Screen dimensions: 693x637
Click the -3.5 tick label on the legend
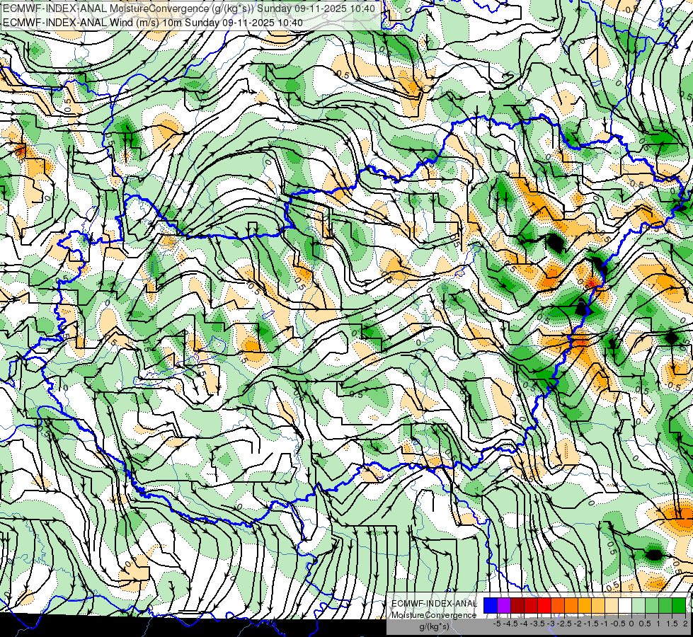coord(537,624)
